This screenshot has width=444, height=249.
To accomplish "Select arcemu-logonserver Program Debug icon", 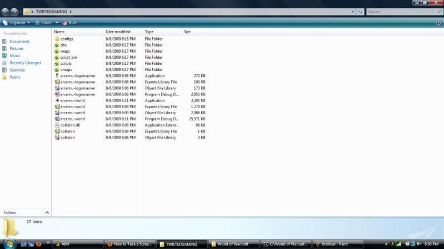I will (57, 94).
